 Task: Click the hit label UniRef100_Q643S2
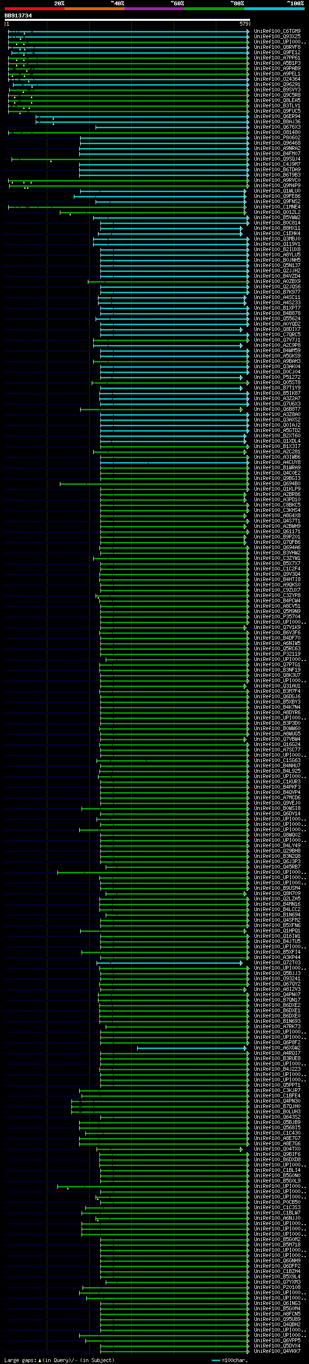[x=277, y=1117]
